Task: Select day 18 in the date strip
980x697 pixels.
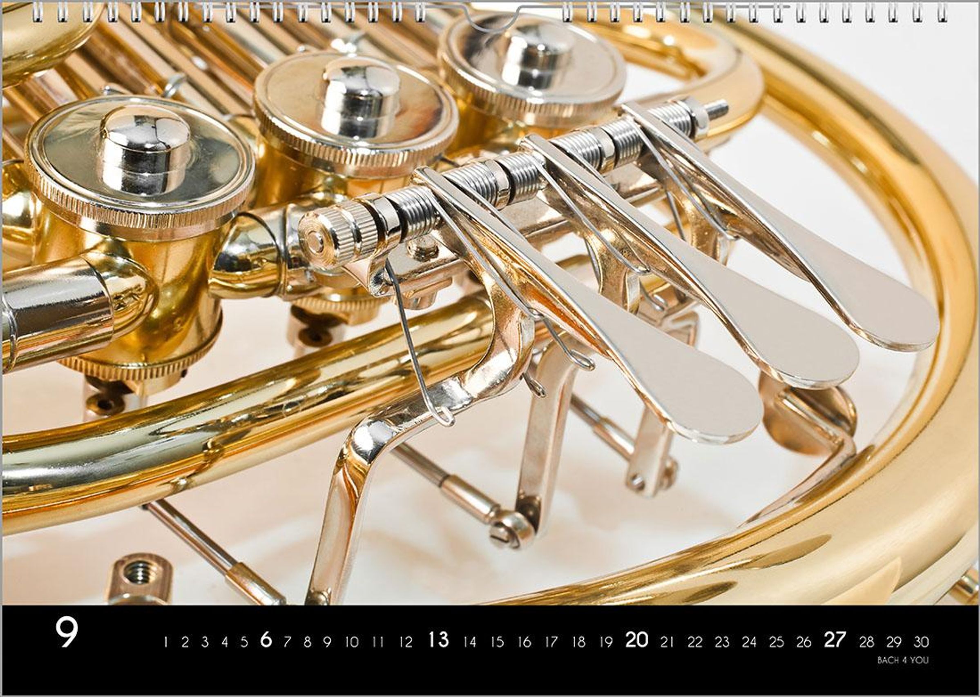Action: [x=579, y=642]
